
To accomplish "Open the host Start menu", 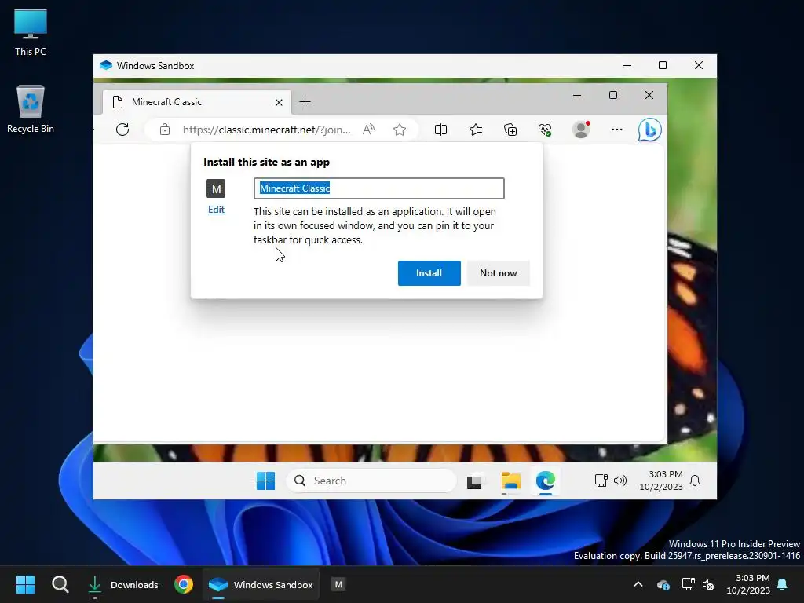I will 25,584.
